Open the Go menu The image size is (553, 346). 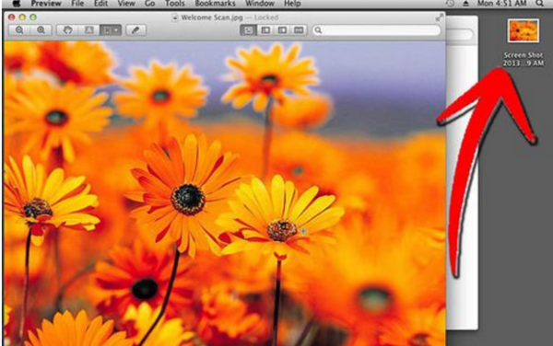click(x=150, y=4)
